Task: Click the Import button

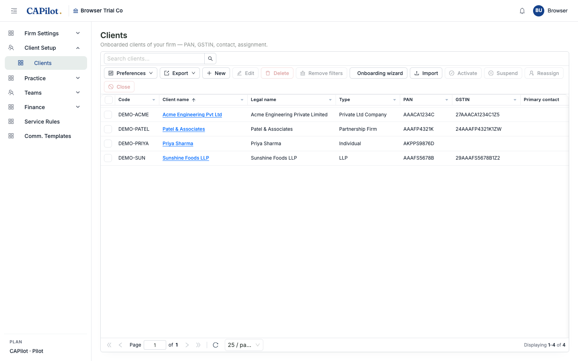Action: (x=426, y=73)
